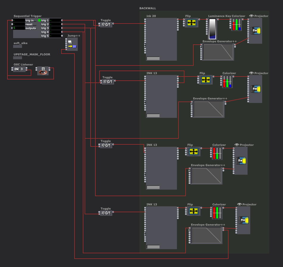Click the bottom Toggle 0/1 actor
The height and width of the screenshot is (267, 283).
click(106, 213)
